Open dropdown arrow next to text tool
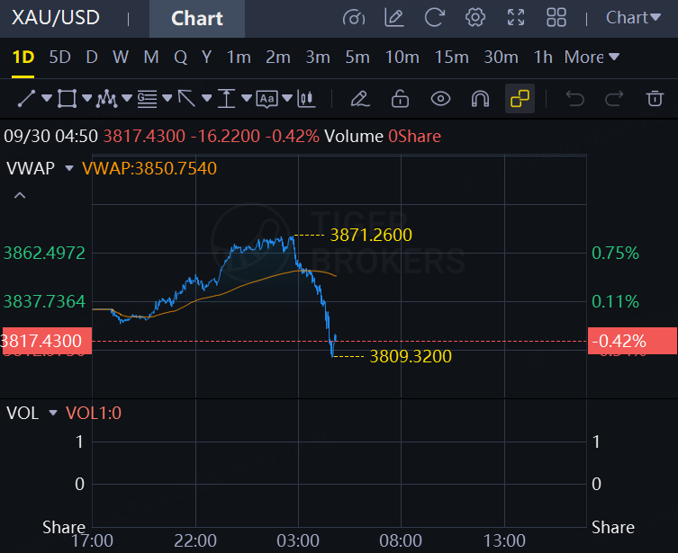Image resolution: width=678 pixels, height=553 pixels. tap(286, 98)
